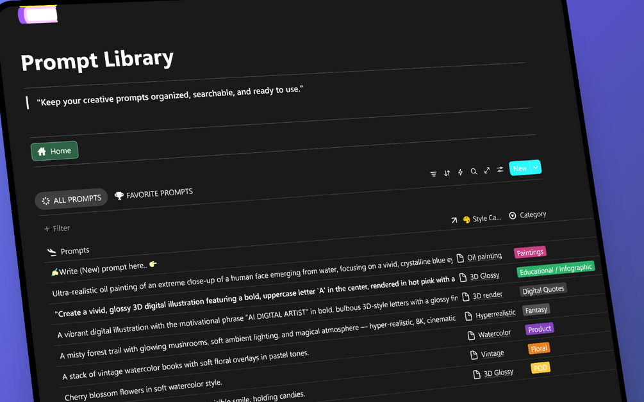Open the AI DIGITAL ARTIST prompt row

[258, 316]
